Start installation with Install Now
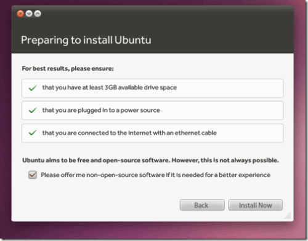Image resolution: width=308 pixels, height=241 pixels. click(256, 205)
